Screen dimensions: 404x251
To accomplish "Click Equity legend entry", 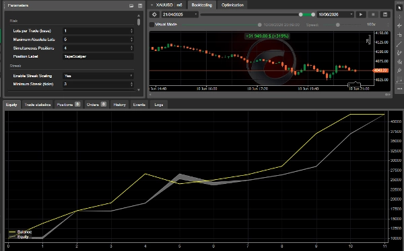I will click(x=19, y=237).
